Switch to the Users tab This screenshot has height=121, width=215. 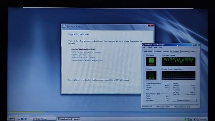point(192,51)
